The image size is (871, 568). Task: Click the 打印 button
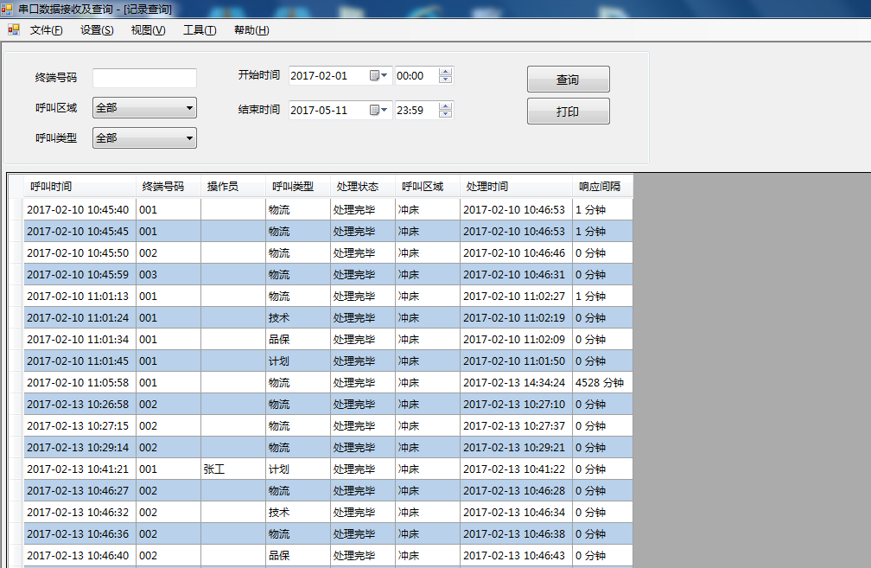coord(568,112)
